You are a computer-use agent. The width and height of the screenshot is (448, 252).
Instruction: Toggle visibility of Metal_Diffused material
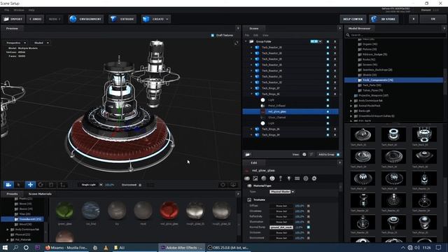tap(328, 106)
